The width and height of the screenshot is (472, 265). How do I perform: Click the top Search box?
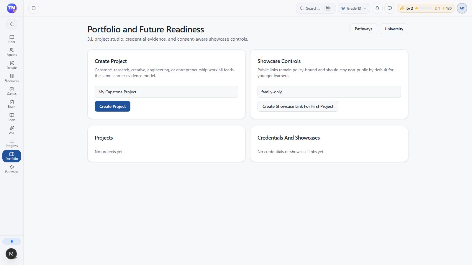[316, 8]
